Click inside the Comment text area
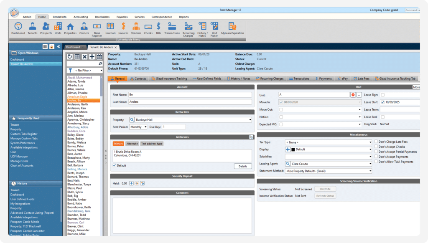 click(182, 215)
